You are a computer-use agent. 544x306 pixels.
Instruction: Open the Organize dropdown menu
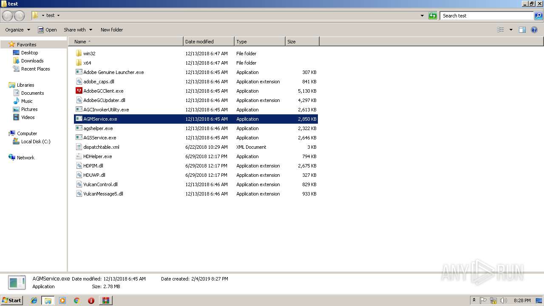pos(17,30)
